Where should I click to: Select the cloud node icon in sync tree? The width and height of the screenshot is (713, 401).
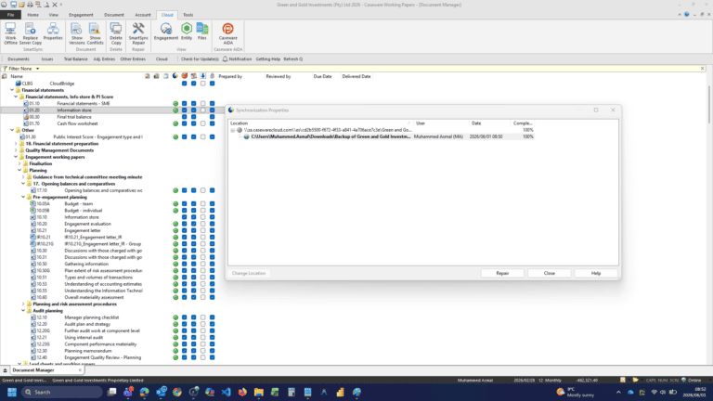point(240,130)
